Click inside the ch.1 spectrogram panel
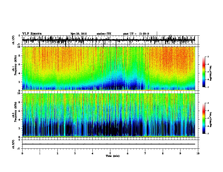The image size is (223, 172). pos(109,69)
